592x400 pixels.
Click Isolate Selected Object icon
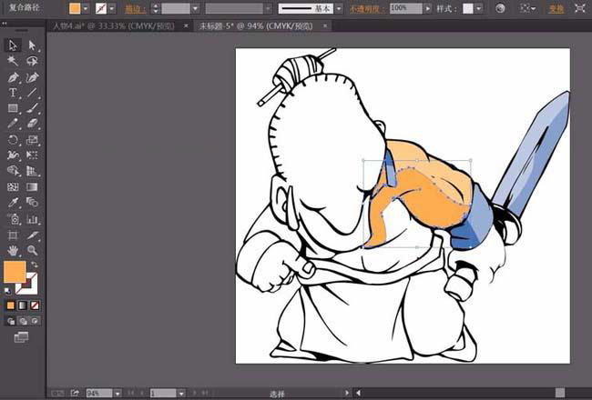click(x=580, y=8)
